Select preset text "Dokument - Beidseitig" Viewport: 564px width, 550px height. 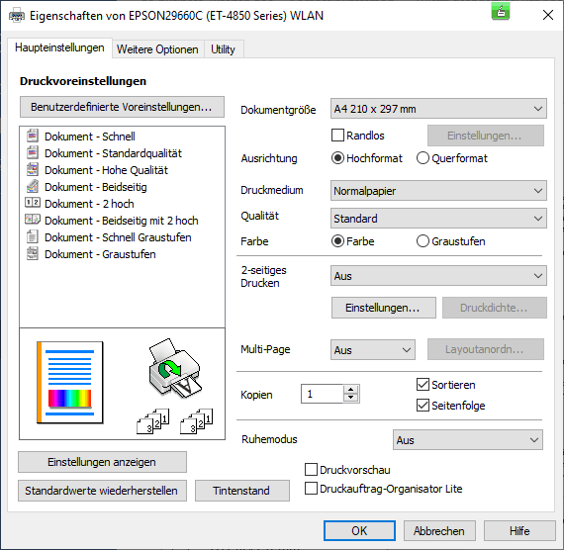pyautogui.click(x=96, y=187)
